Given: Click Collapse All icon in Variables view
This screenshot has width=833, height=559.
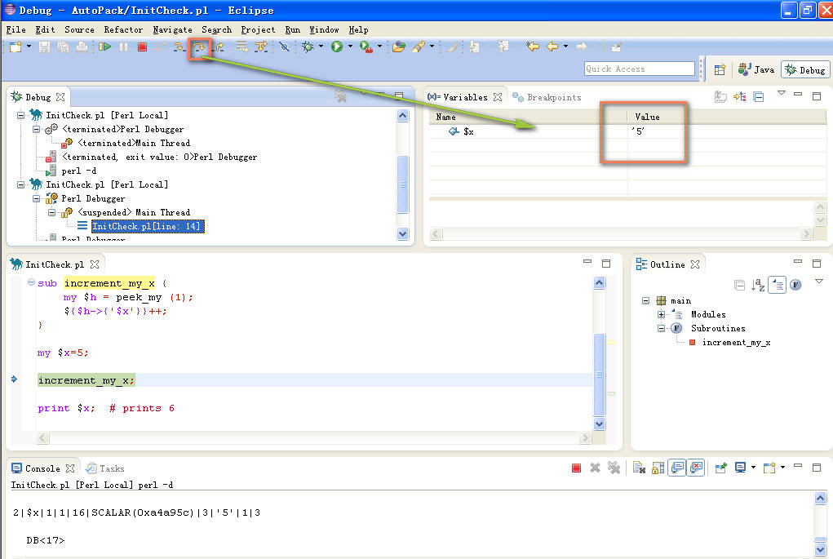Looking at the screenshot, I should (759, 97).
